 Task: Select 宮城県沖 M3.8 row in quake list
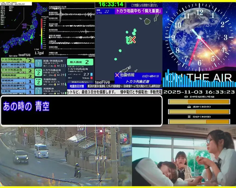18,81
